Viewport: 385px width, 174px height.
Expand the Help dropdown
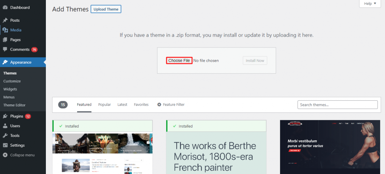coord(370,4)
